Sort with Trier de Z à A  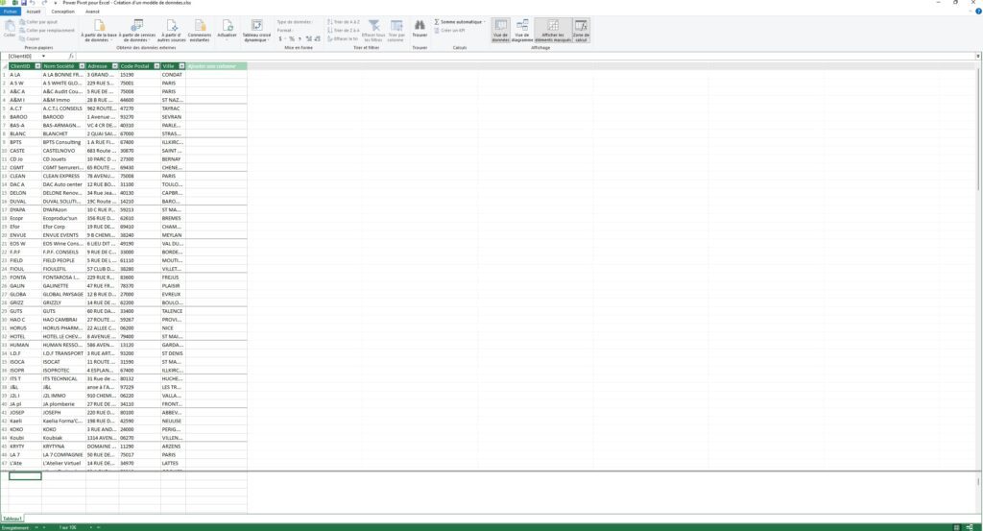click(344, 30)
